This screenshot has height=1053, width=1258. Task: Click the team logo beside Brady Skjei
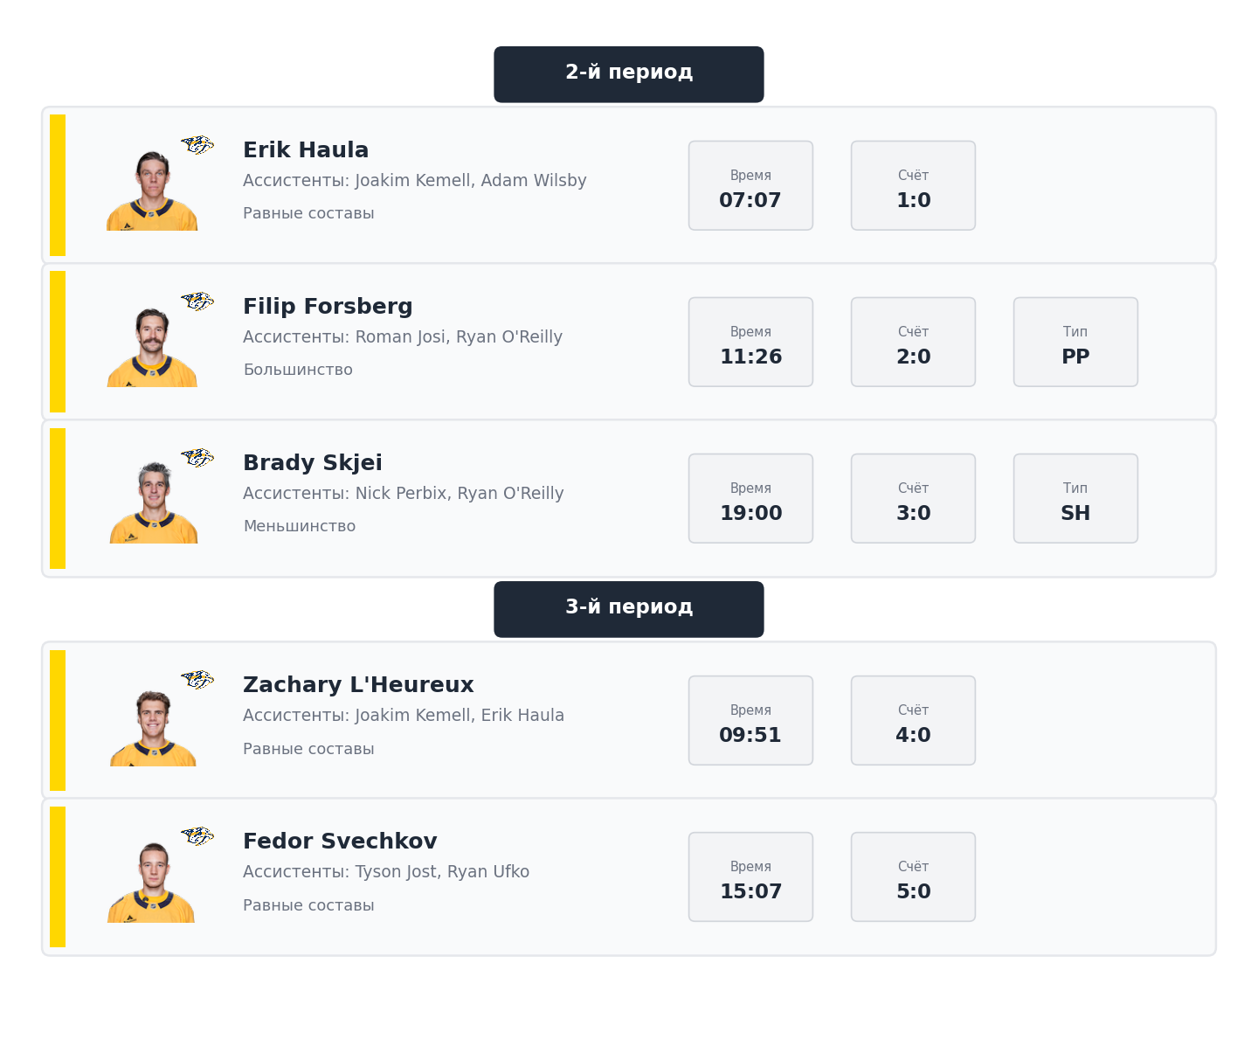click(x=197, y=458)
